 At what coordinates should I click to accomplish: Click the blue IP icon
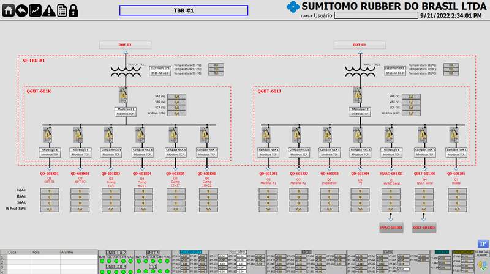click(483, 244)
